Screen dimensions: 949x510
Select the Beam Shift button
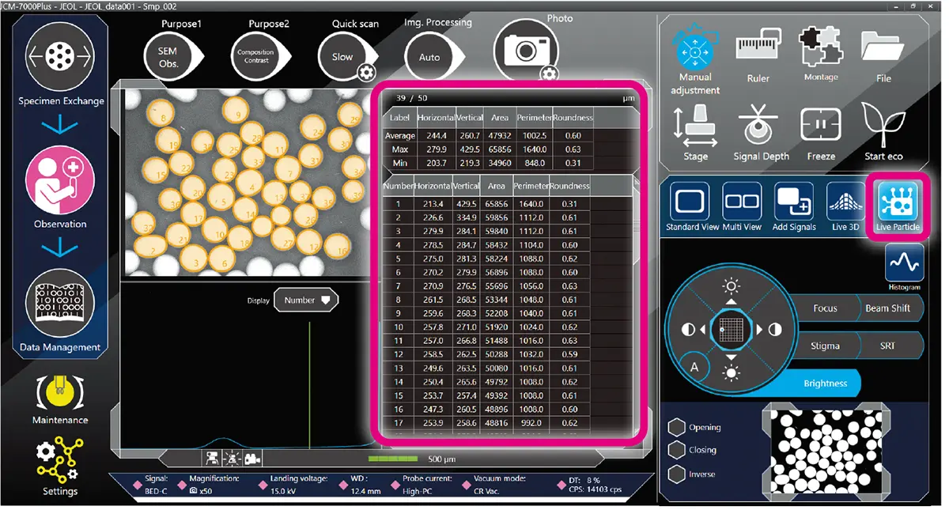pyautogui.click(x=887, y=308)
